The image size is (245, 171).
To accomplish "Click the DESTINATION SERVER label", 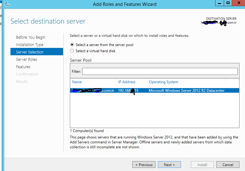I will pyautogui.click(x=221, y=18).
